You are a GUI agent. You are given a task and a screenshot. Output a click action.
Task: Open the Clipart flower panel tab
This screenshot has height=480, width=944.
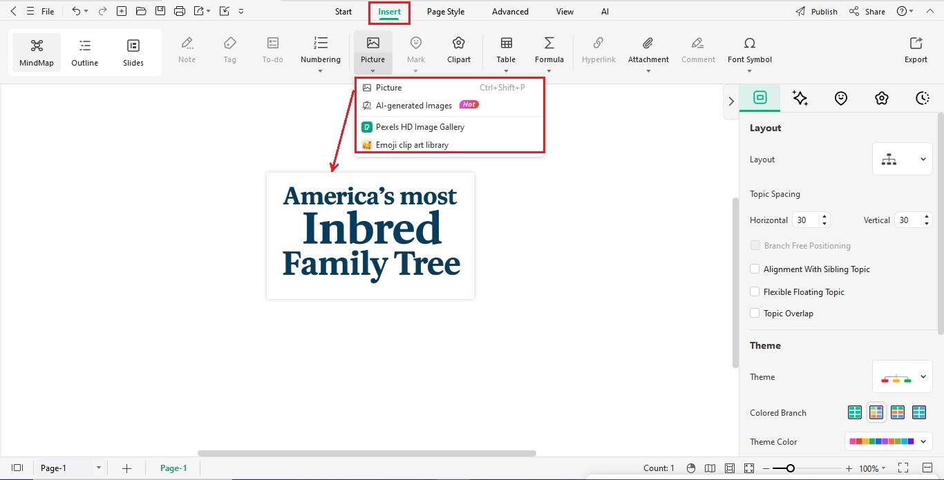882,98
